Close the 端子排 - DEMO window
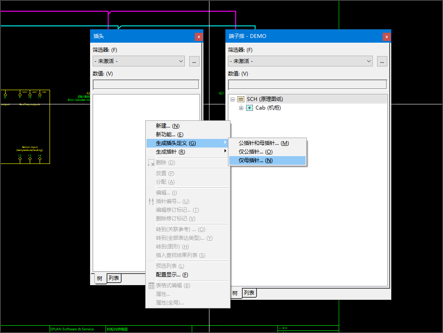The image size is (443, 333). point(387,37)
